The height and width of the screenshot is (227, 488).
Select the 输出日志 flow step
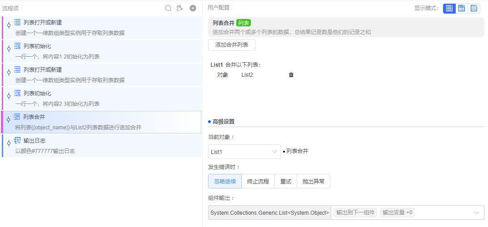click(101, 146)
